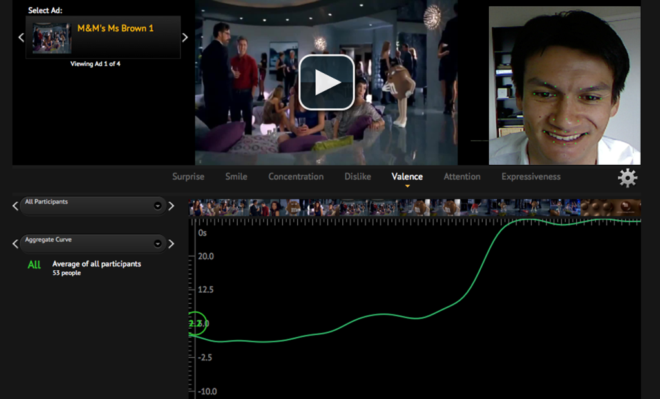Image resolution: width=660 pixels, height=399 pixels.
Task: Toggle the green All participants curve label
Action: click(34, 265)
